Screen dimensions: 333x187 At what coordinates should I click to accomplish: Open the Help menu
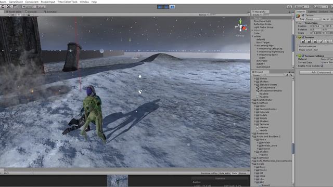pos(94,2)
